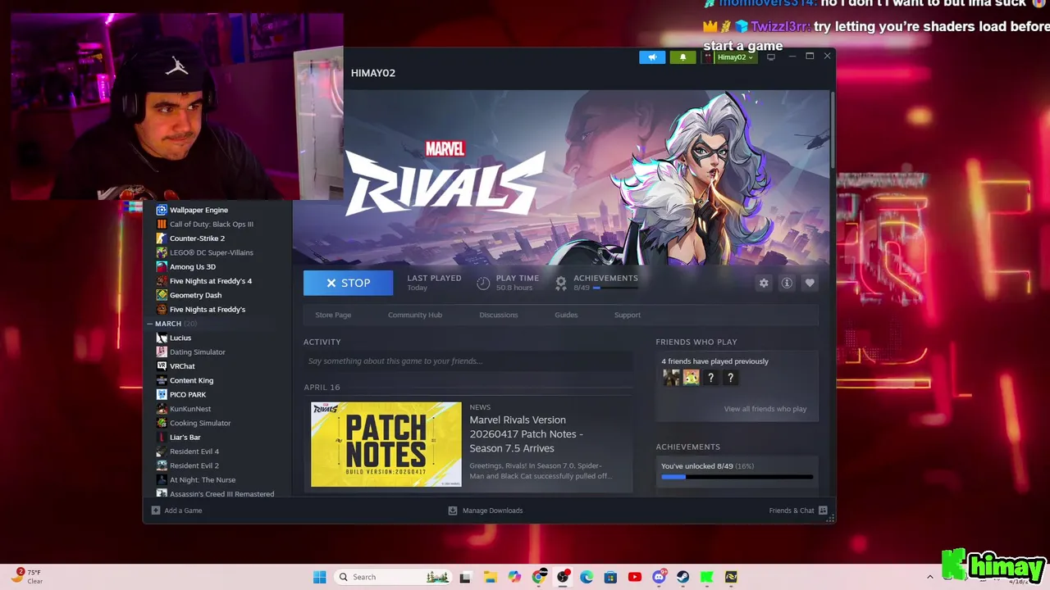The image size is (1050, 590).
Task: Open YouTube app from taskbar
Action: click(x=634, y=577)
